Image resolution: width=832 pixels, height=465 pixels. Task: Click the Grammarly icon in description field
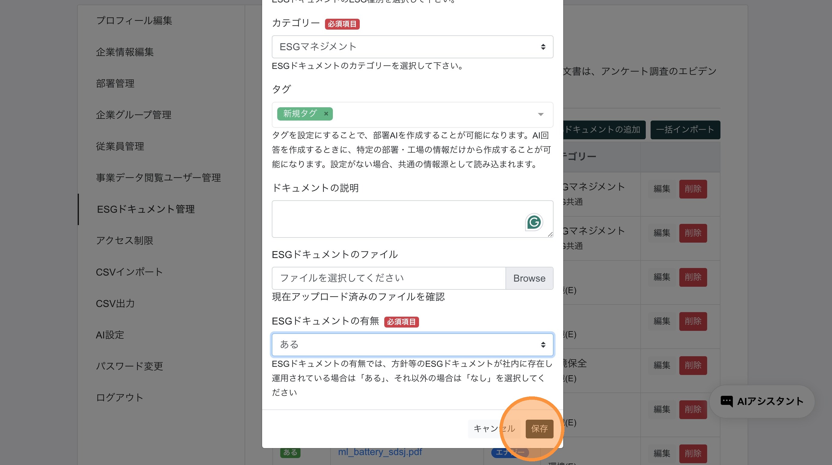click(534, 222)
